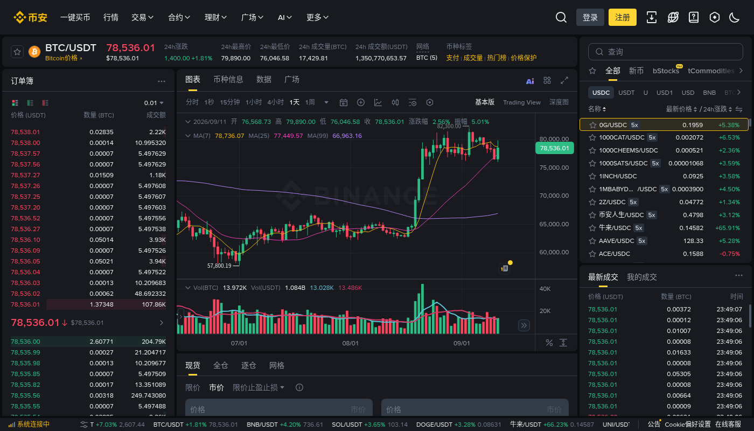Add BTC/USDT to favorites with the star
Screen dimensions: 754x431
(x=17, y=52)
